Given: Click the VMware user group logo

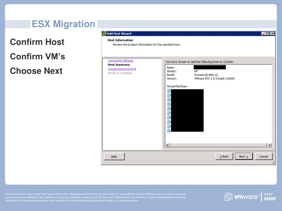Looking at the screenshot, I should coord(250,197).
